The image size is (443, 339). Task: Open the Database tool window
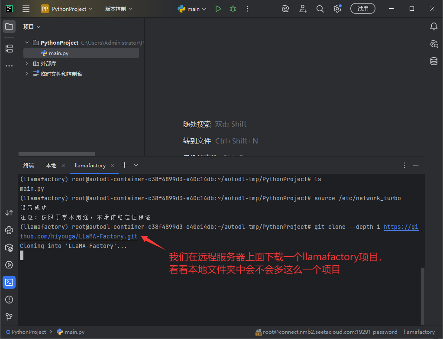coord(434,61)
